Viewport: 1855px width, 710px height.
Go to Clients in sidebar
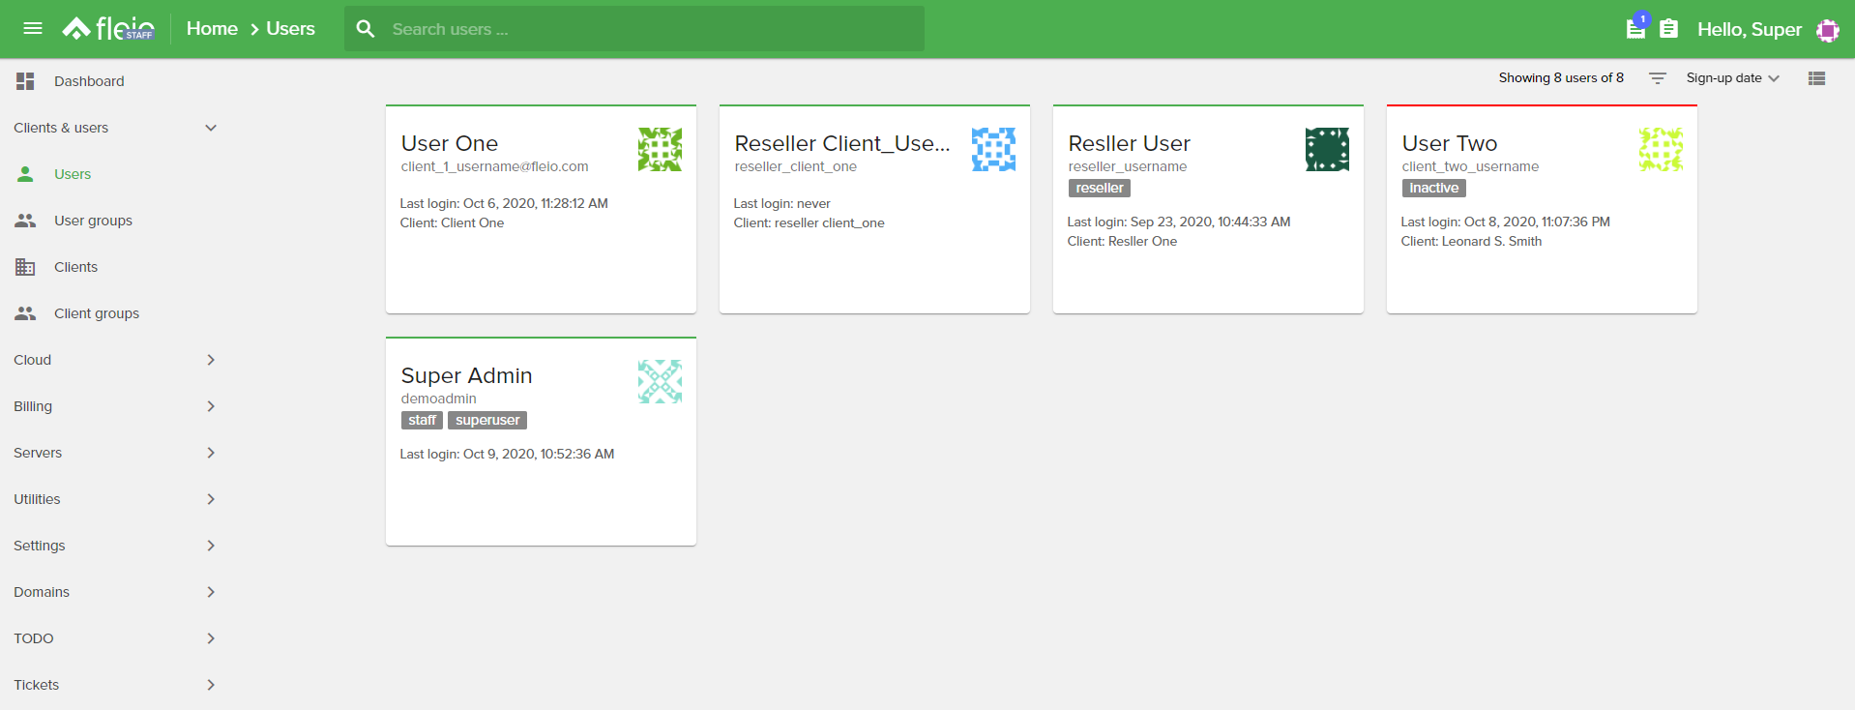75,267
